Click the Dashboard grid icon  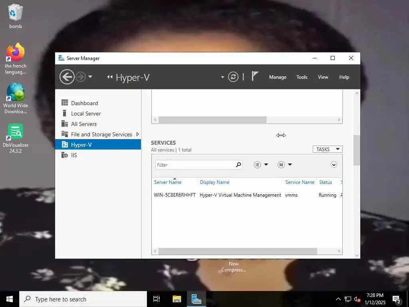click(x=64, y=103)
